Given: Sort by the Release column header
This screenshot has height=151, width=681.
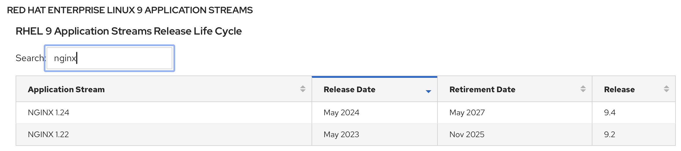Looking at the screenshot, I should pos(619,90).
